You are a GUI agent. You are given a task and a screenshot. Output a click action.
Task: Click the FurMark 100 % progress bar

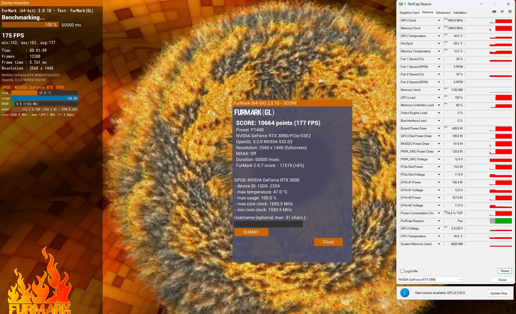pyautogui.click(x=30, y=25)
